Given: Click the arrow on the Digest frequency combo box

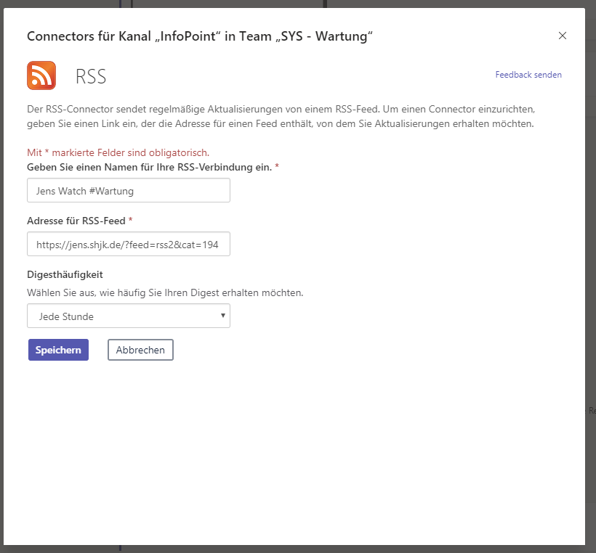Looking at the screenshot, I should pyautogui.click(x=222, y=316).
